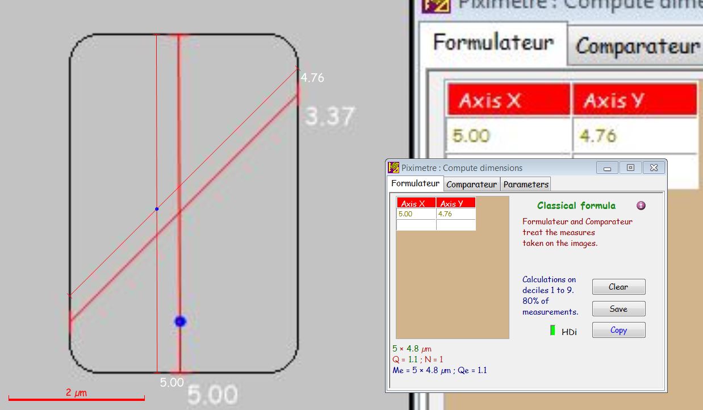The height and width of the screenshot is (410, 703).
Task: Click the Axis X column header in the small dialog
Action: (x=416, y=203)
